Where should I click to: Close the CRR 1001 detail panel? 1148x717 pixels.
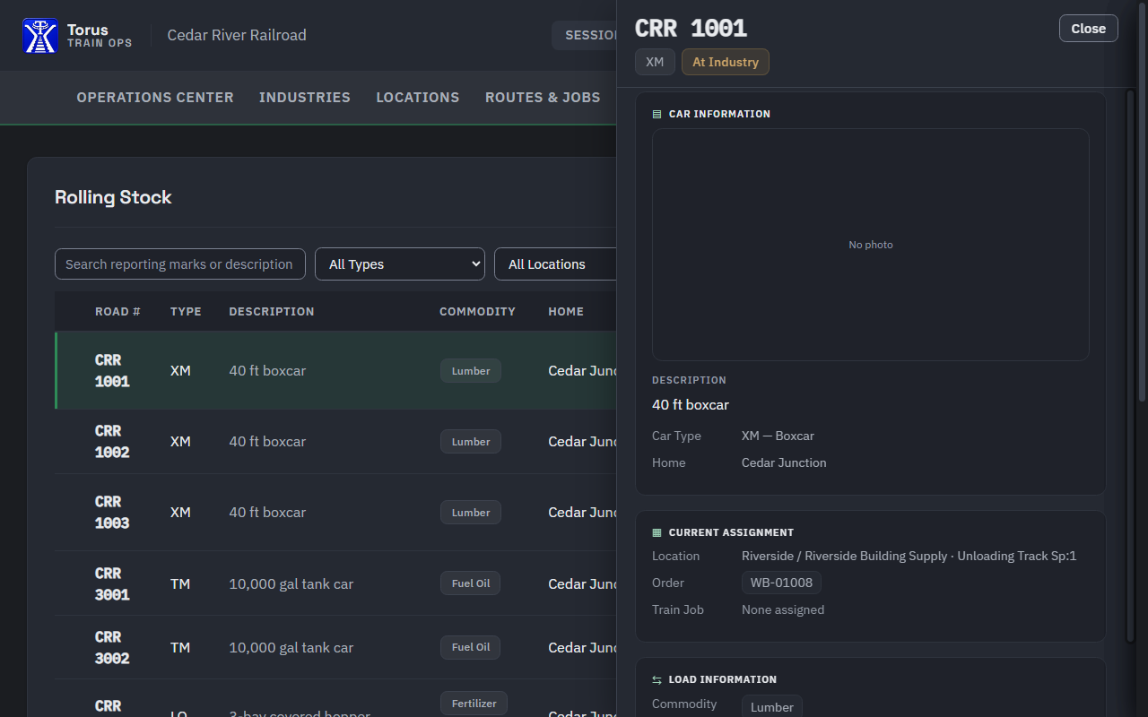(x=1088, y=29)
